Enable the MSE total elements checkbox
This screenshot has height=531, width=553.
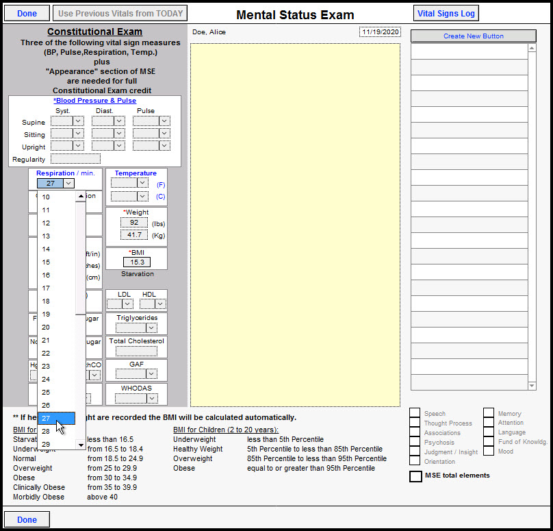click(x=415, y=476)
